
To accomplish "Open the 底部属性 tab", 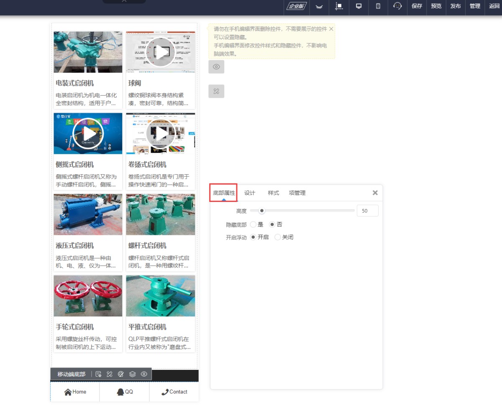I will (x=224, y=193).
